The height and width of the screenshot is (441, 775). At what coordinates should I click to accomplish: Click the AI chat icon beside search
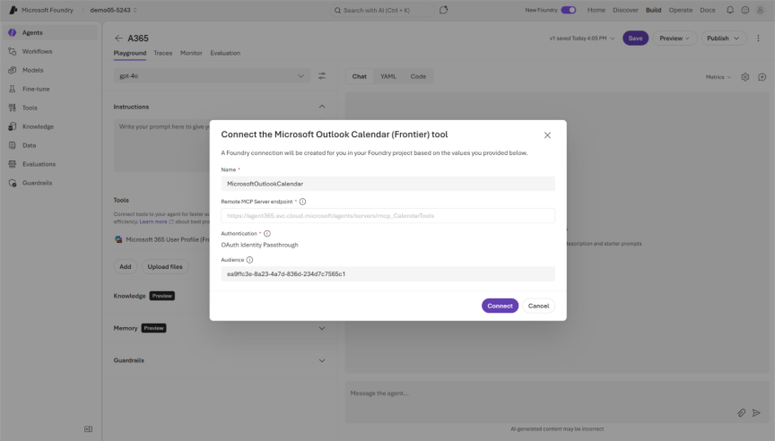point(443,10)
